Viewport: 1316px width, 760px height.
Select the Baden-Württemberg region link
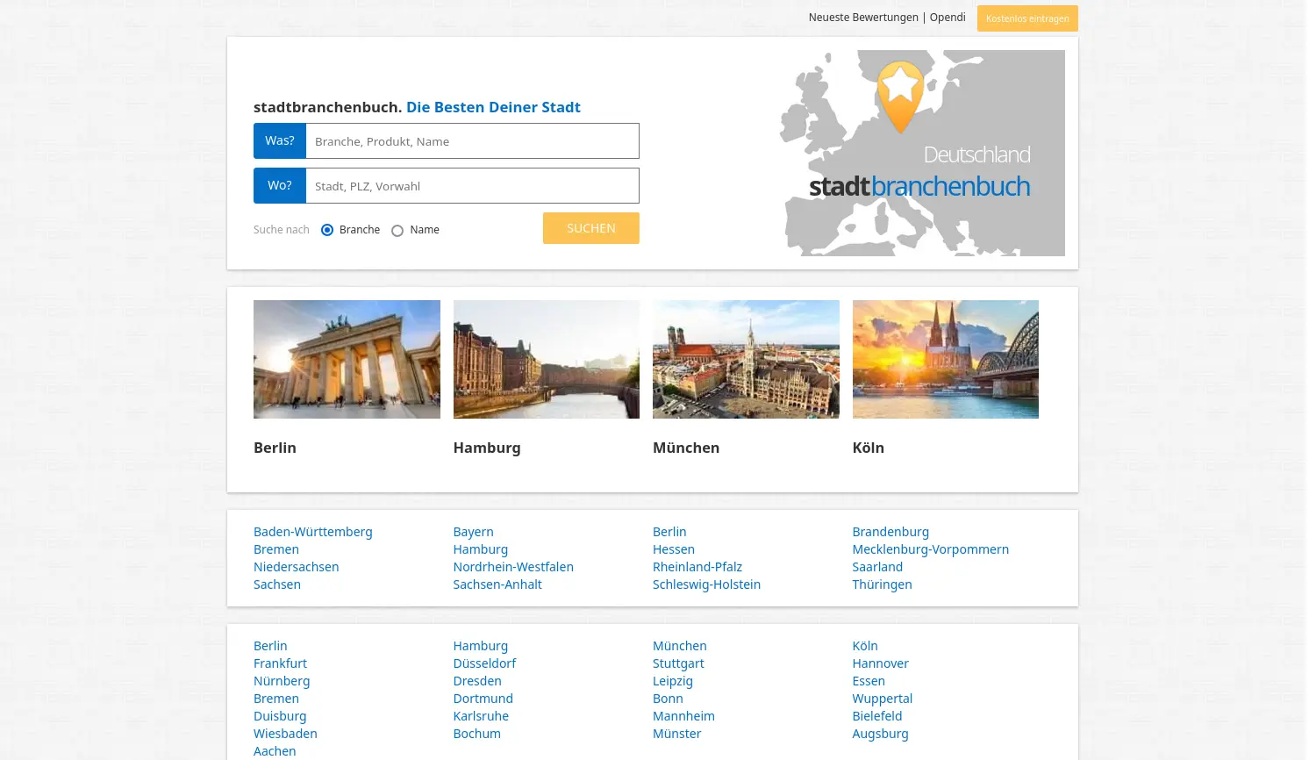(x=312, y=531)
